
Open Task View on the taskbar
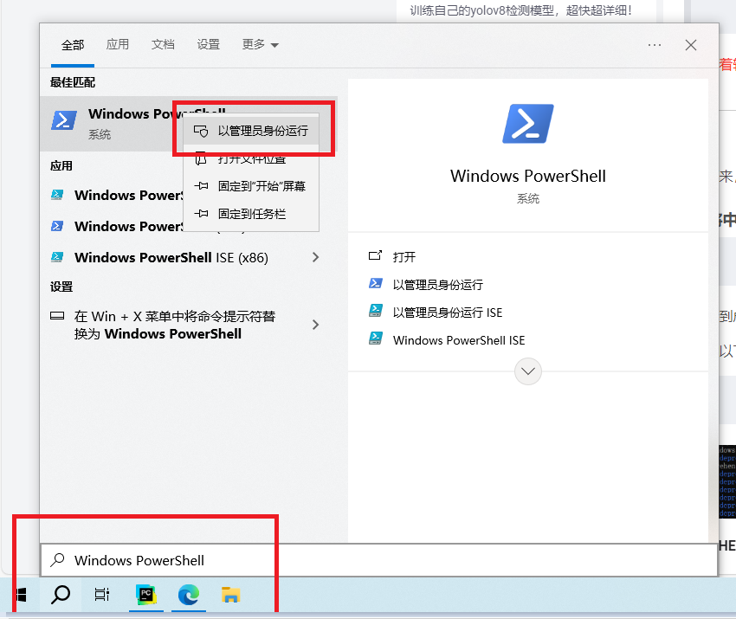point(102,595)
